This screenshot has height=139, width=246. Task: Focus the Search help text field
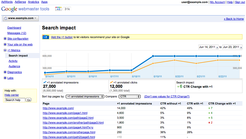(x=15, y=100)
